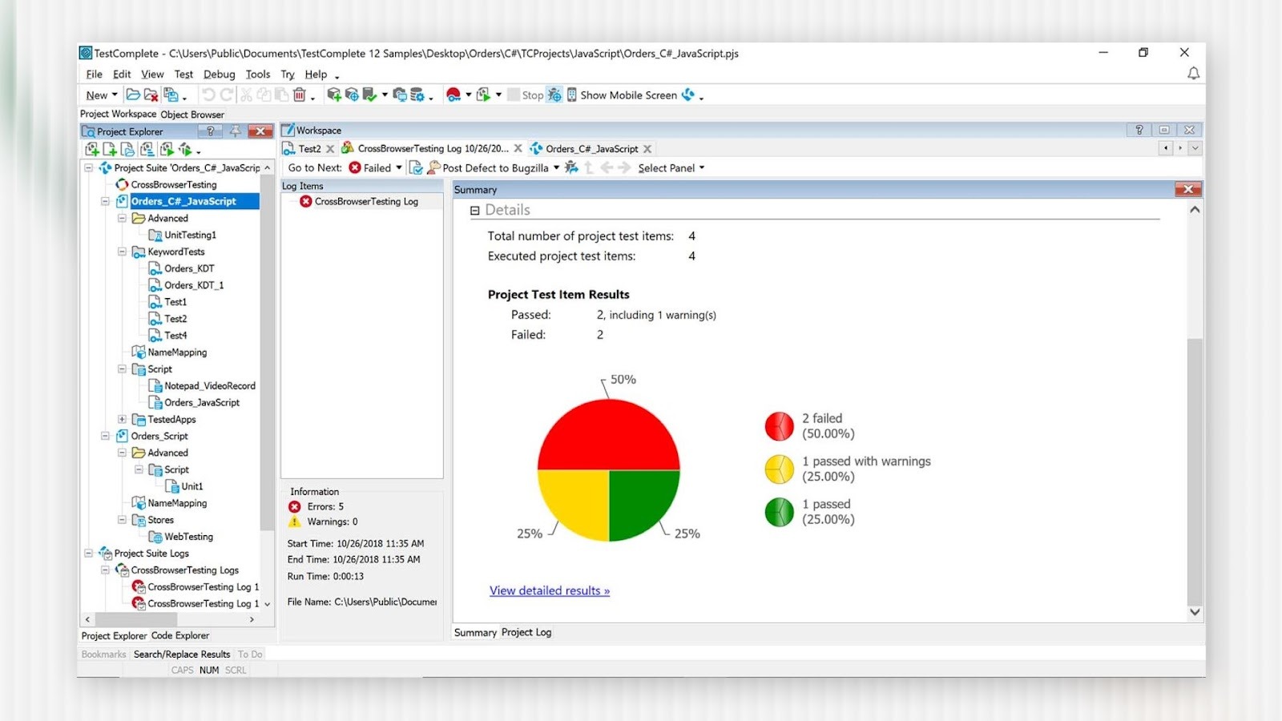Click the clipboard checkmark icon in log toolbar

pyautogui.click(x=416, y=167)
